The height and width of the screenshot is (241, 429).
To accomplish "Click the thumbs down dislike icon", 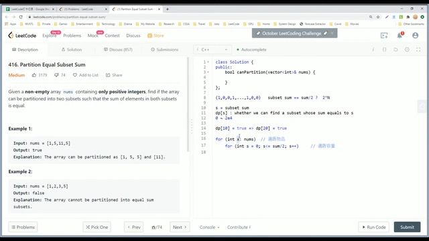I will pyautogui.click(x=56, y=75).
